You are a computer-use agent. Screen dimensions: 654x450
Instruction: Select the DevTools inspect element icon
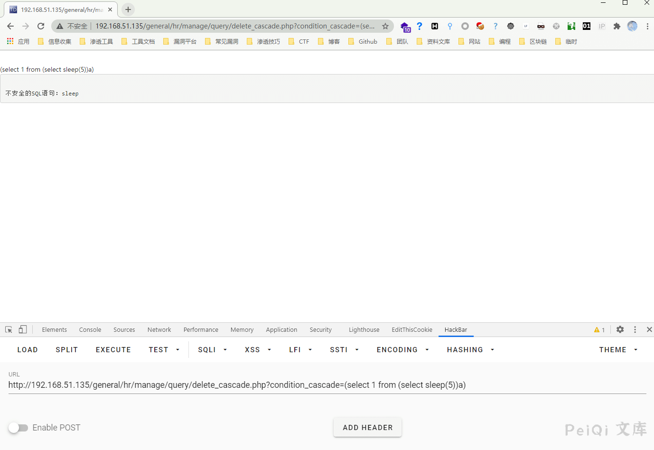coord(9,329)
